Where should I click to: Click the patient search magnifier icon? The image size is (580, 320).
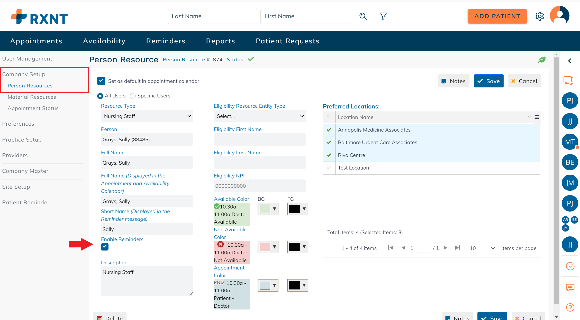click(363, 16)
